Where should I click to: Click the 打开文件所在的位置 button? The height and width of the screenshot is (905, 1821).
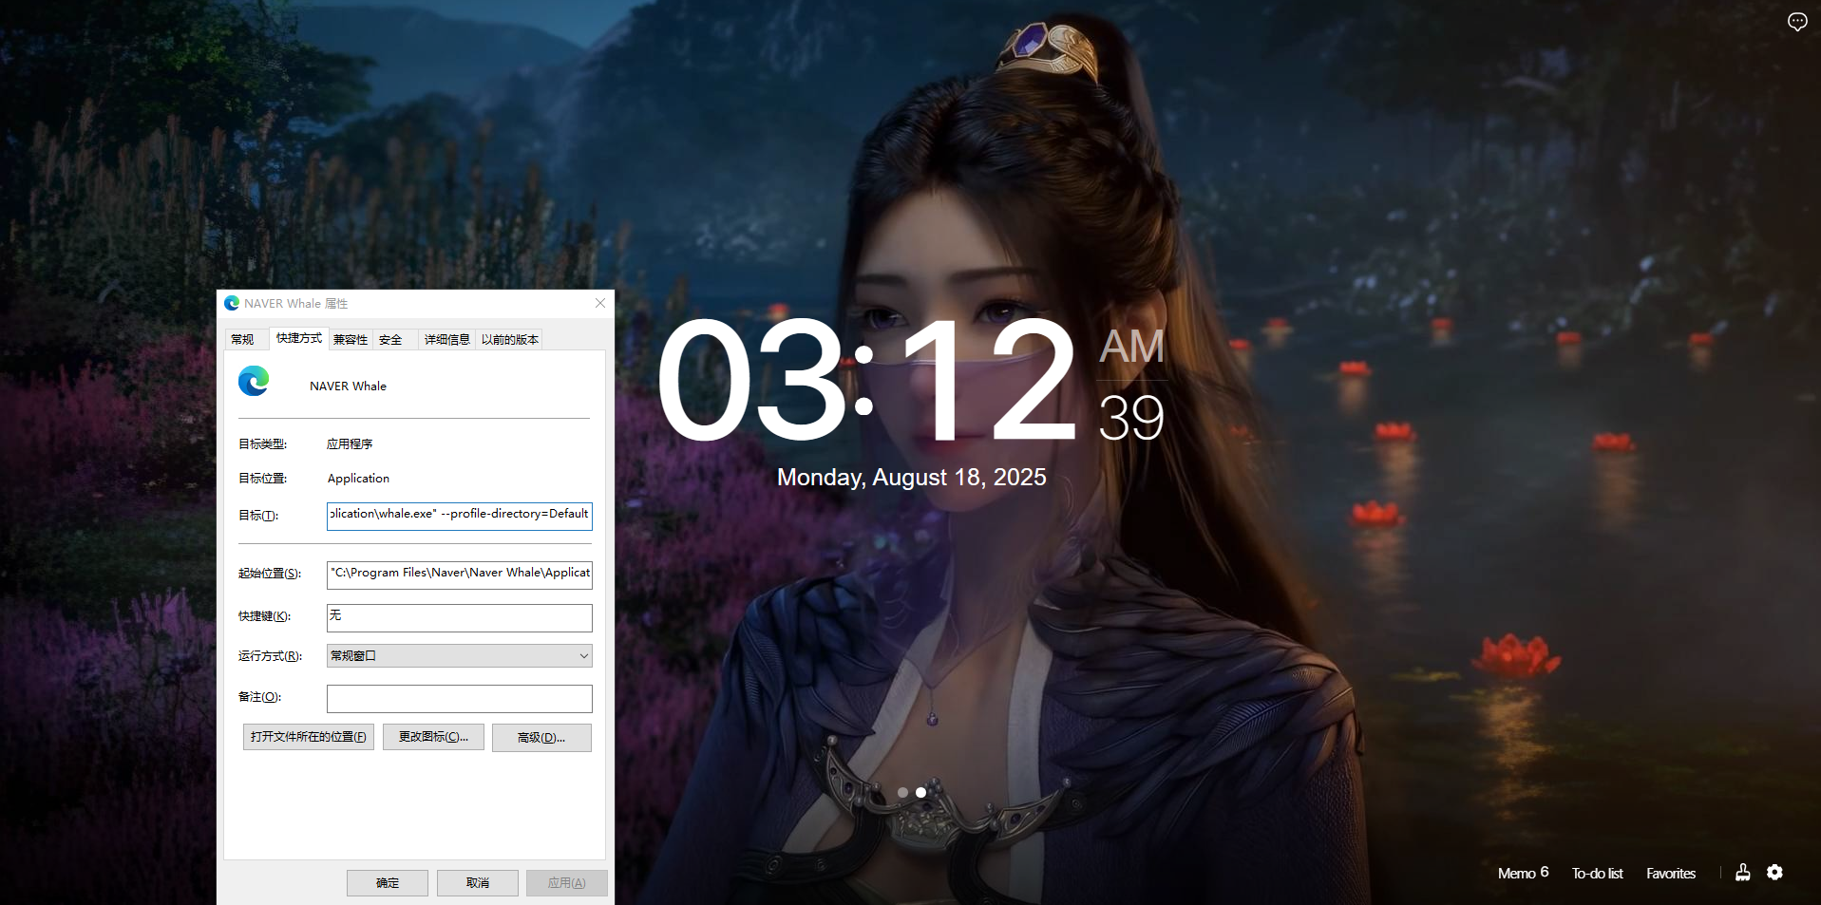(x=308, y=737)
